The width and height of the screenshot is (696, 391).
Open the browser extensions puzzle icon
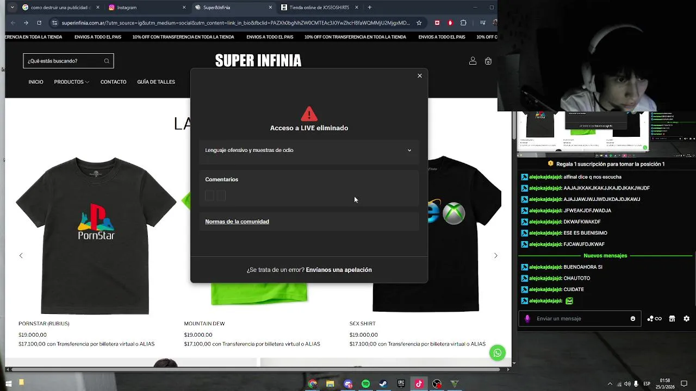point(463,23)
